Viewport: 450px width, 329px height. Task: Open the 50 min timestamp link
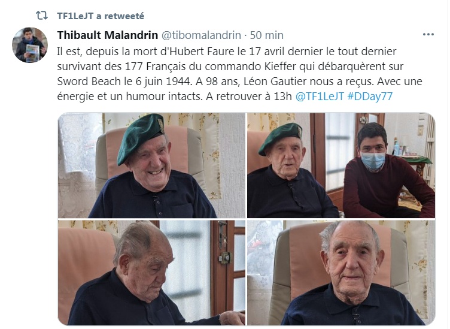(x=266, y=35)
